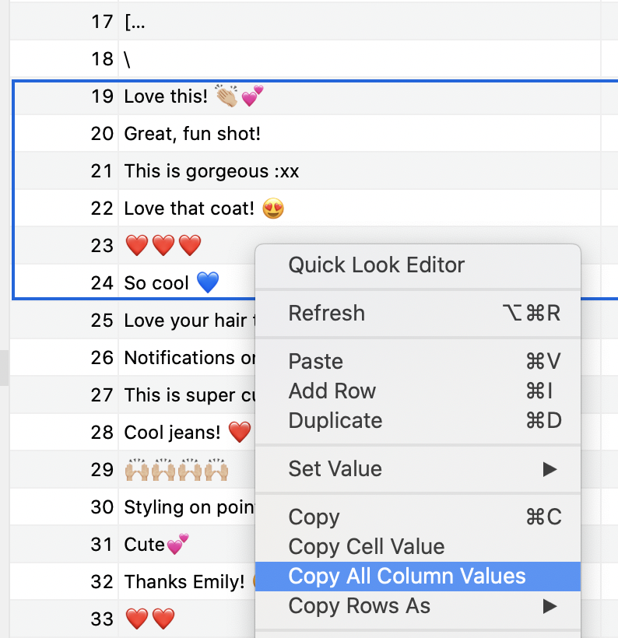Viewport: 618px width, 638px height.
Task: Select "Refresh" in the context menu
Action: click(326, 314)
